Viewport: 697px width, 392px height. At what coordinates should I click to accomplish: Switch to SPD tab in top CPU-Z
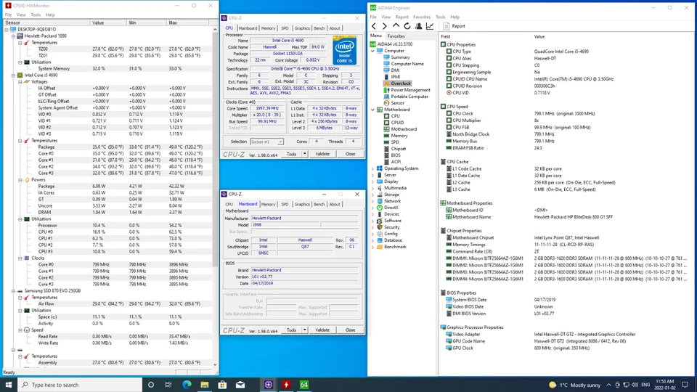(285, 28)
